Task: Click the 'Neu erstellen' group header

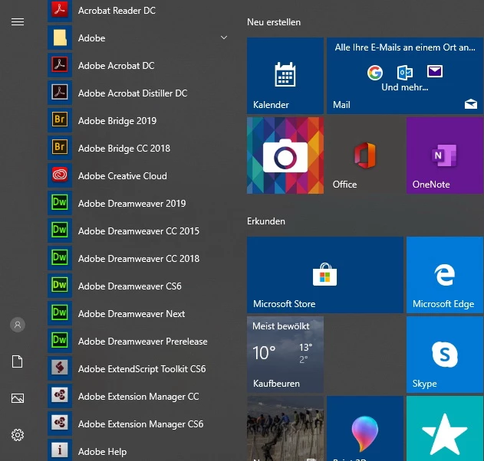Action: pos(274,22)
